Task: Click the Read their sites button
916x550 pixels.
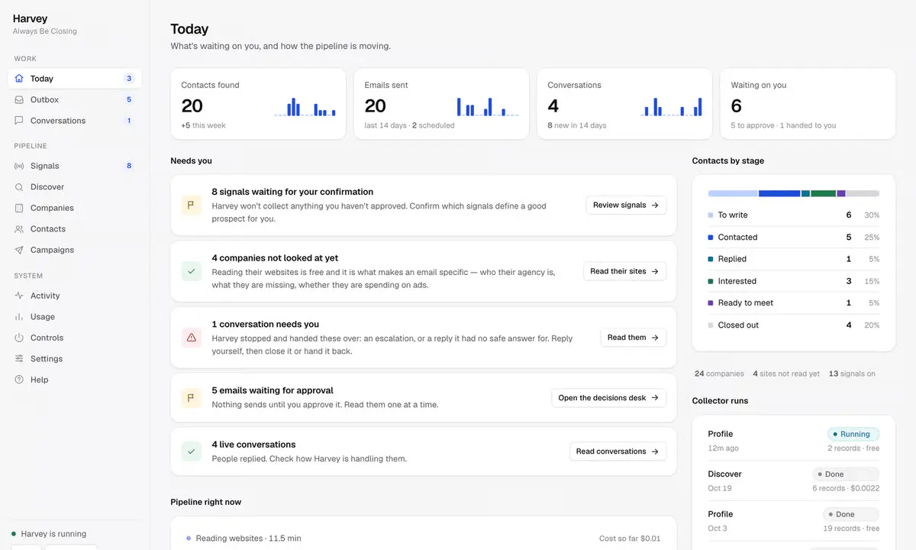Action: click(624, 271)
